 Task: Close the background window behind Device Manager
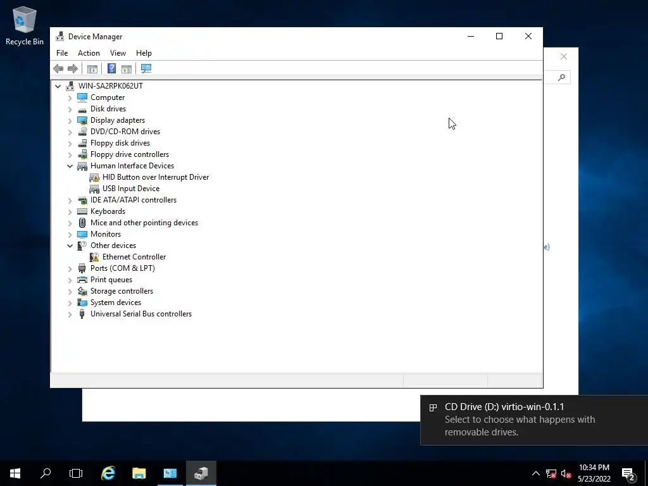click(x=564, y=56)
